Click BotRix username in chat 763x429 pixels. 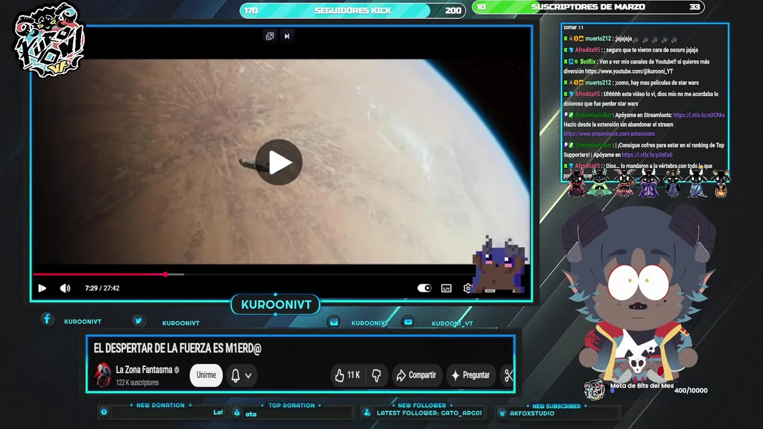pyautogui.click(x=588, y=61)
